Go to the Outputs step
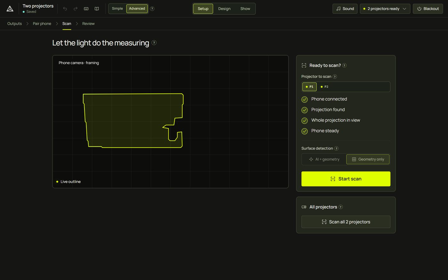 [14, 24]
